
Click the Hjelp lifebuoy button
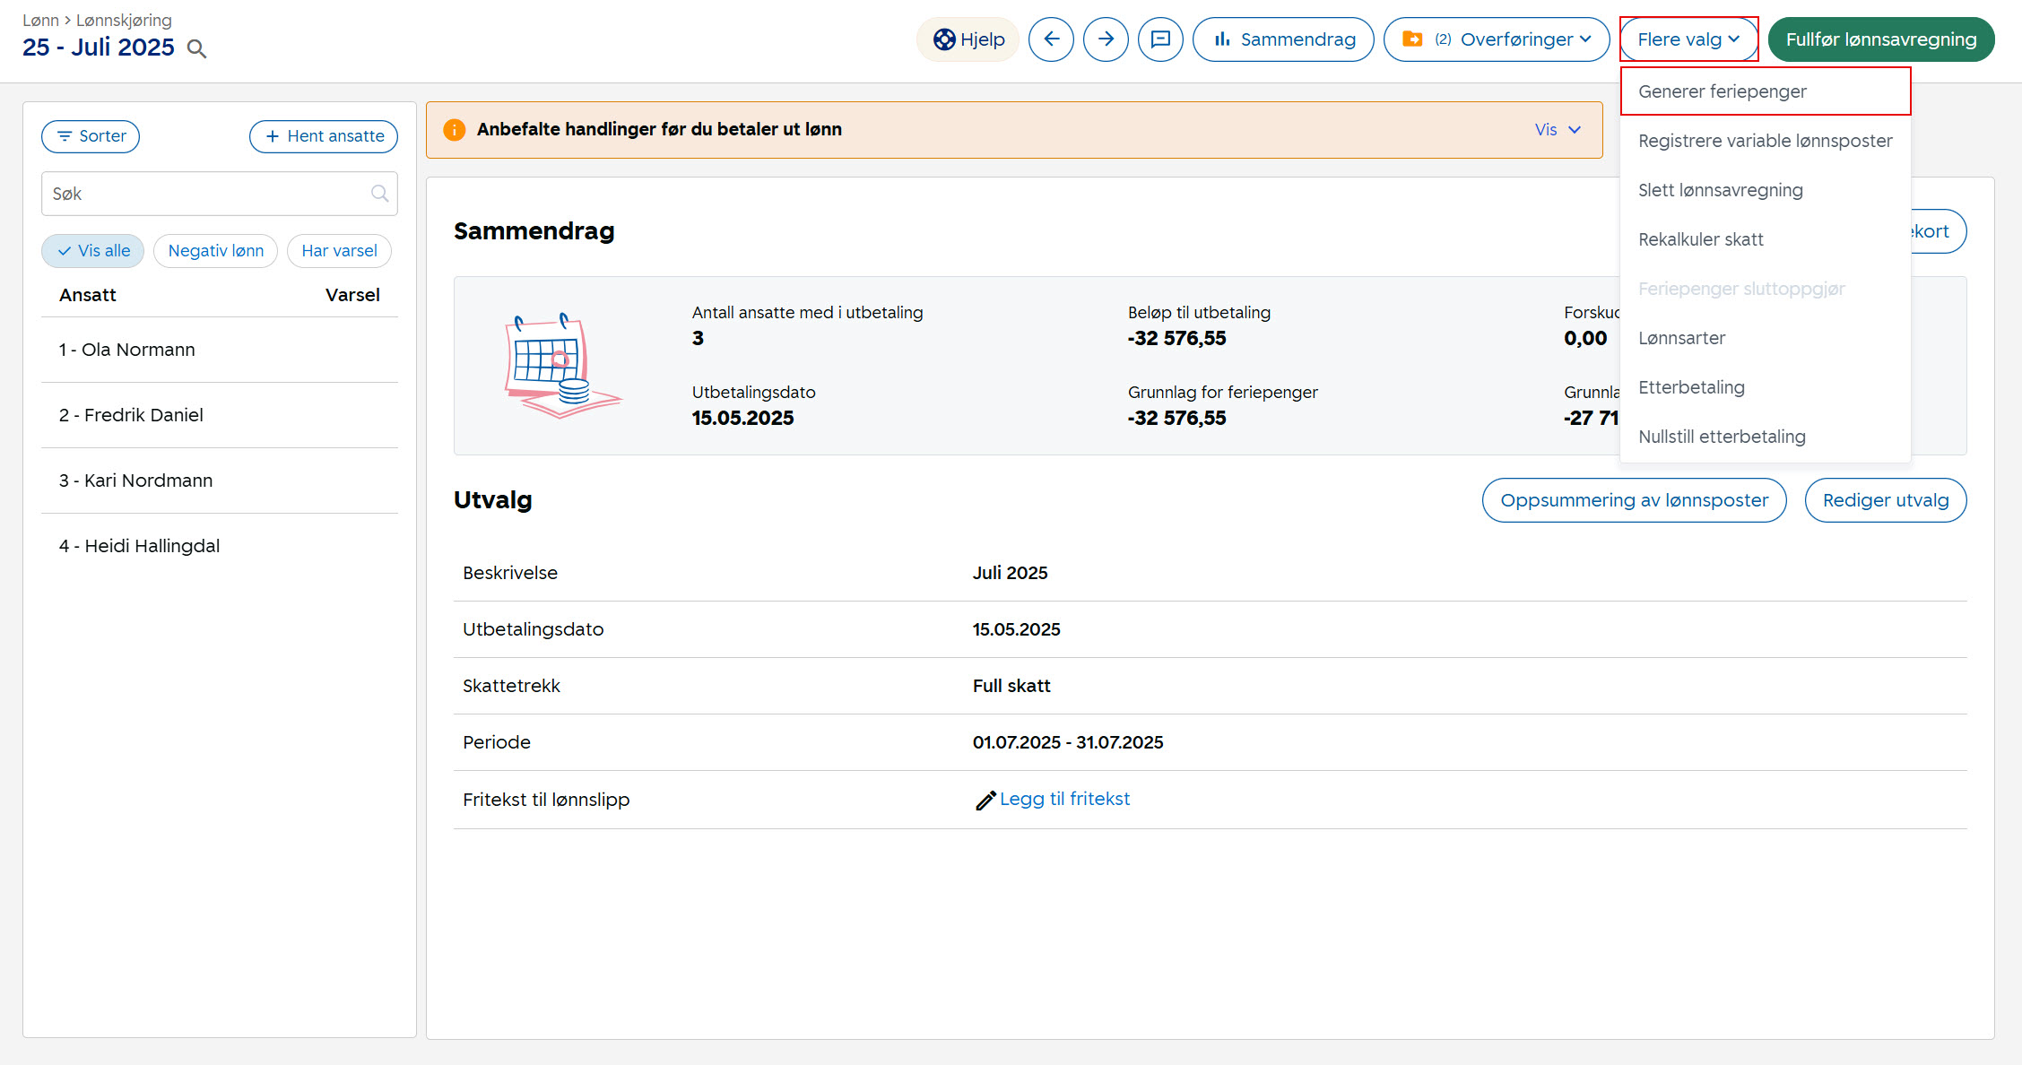click(x=968, y=39)
